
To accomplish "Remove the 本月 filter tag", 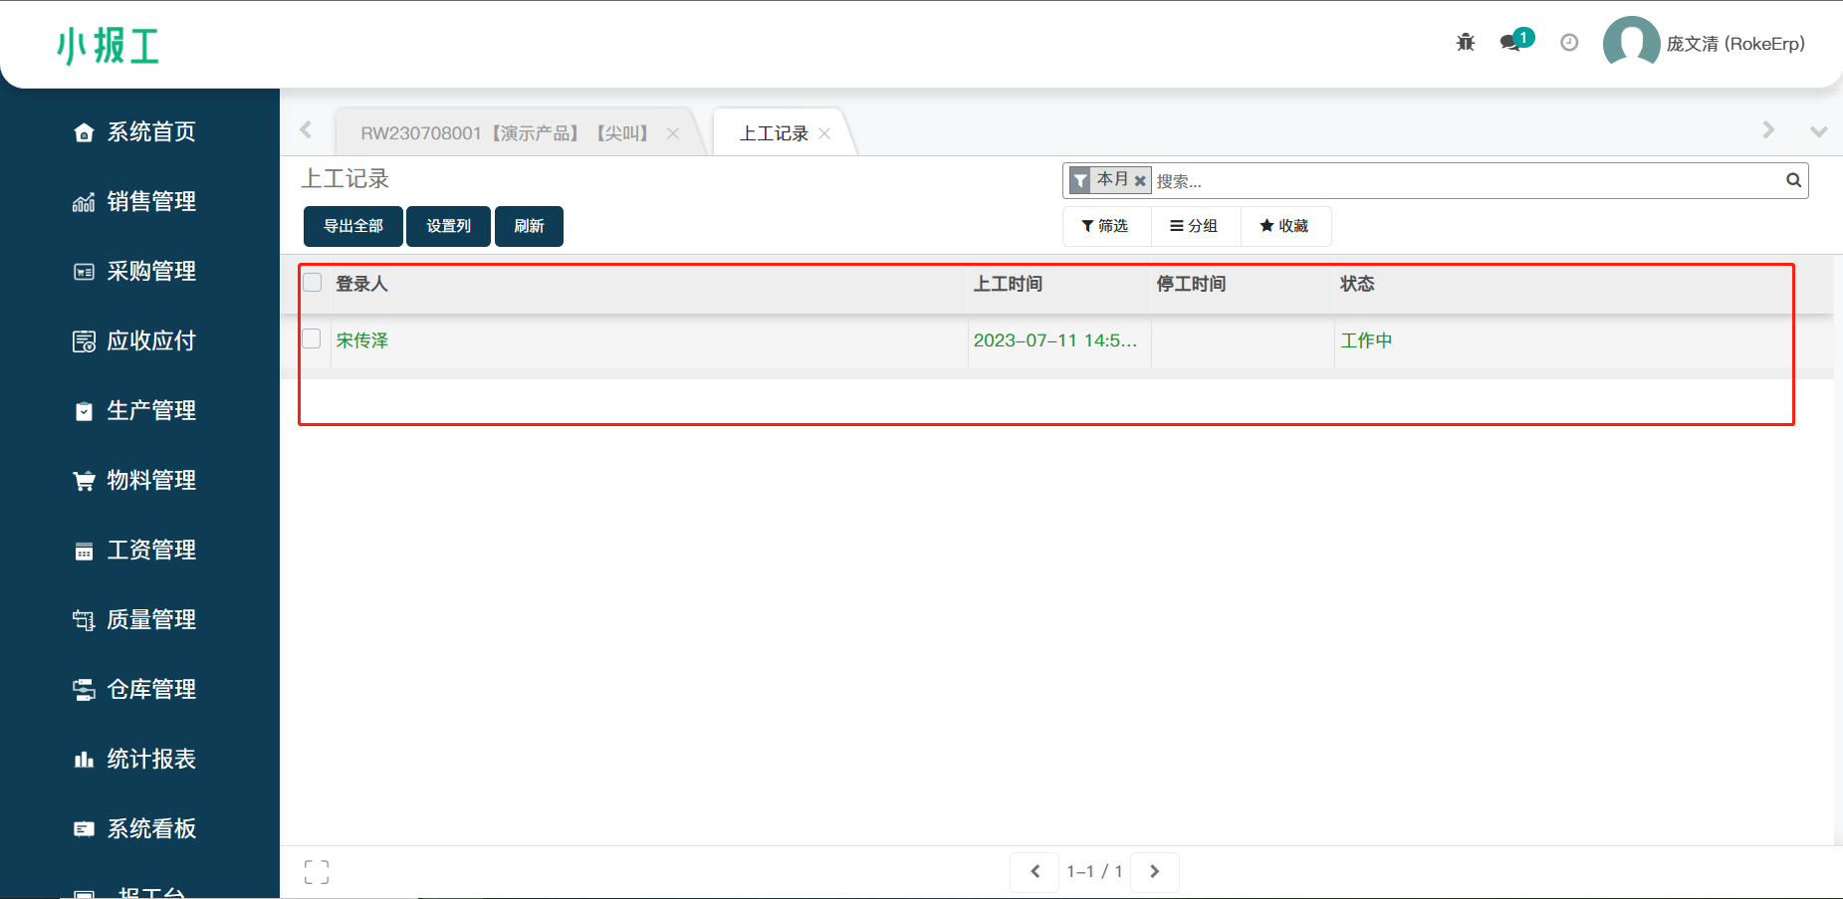I will point(1140,181).
